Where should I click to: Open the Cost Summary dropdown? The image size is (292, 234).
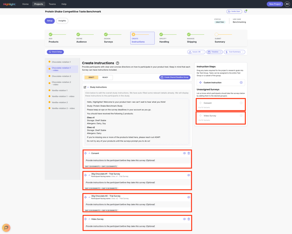[x=234, y=52]
